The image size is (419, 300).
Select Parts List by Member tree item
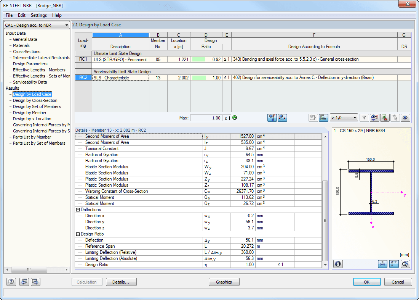[x=32, y=137]
